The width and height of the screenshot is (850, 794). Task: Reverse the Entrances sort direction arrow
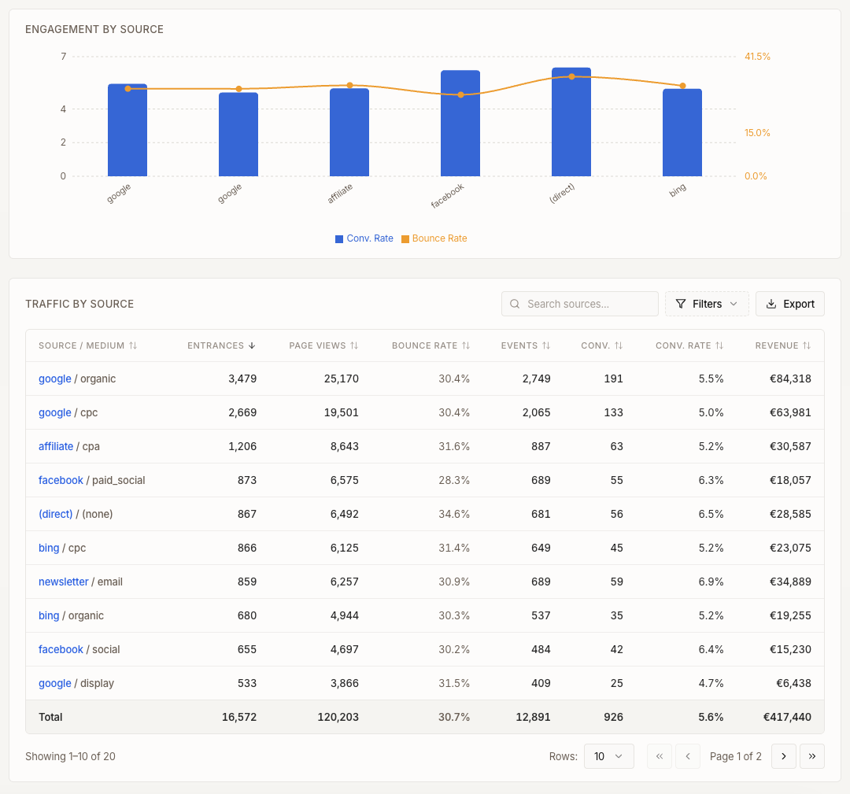pos(252,345)
